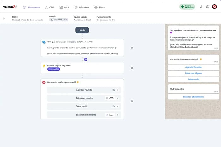Viewport: 221px width, 147px height.
Task: Open the Indicadores menu
Action: coord(82,7)
